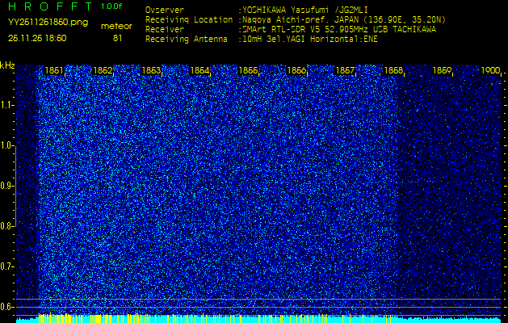Click the cyan signal-level strip at bottom
The image size is (508, 323).
[x=258, y=319]
